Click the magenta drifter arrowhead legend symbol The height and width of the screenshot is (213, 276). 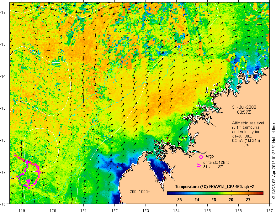point(199,165)
